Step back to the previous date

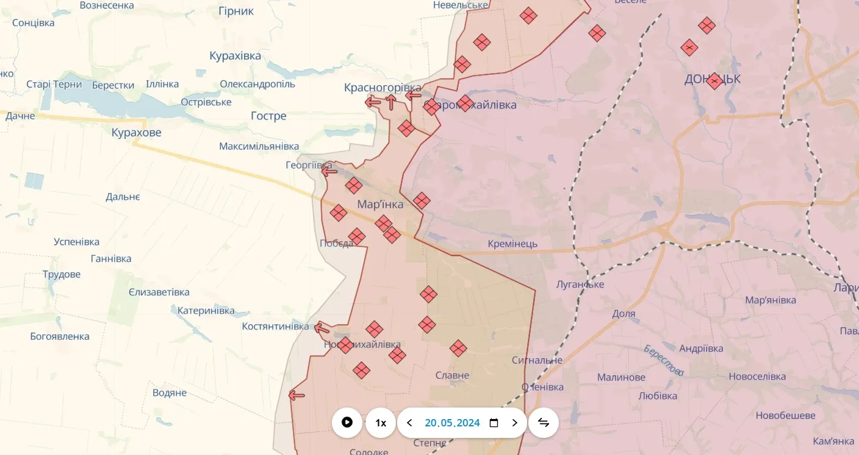[x=409, y=422]
